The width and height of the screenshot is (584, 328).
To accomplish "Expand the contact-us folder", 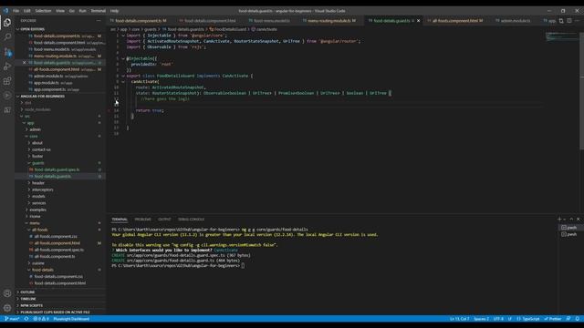I will 41,149.
